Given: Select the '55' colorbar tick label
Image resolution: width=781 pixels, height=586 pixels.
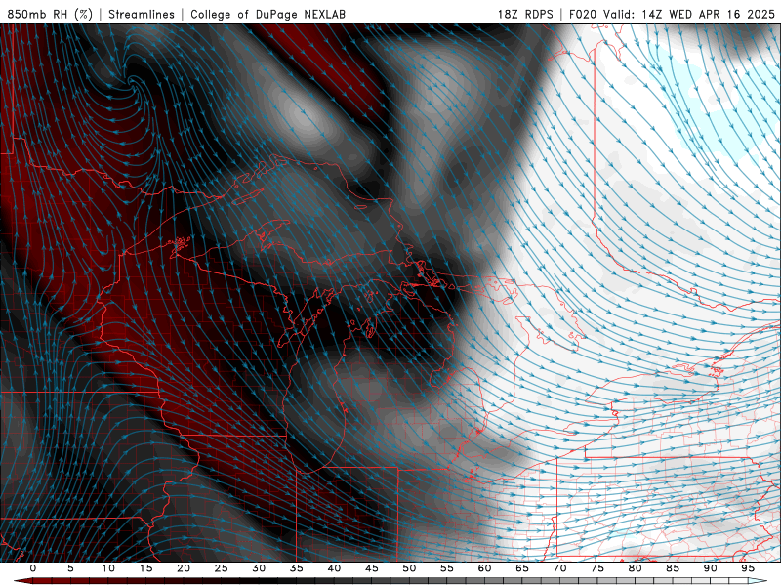Looking at the screenshot, I should (x=447, y=568).
